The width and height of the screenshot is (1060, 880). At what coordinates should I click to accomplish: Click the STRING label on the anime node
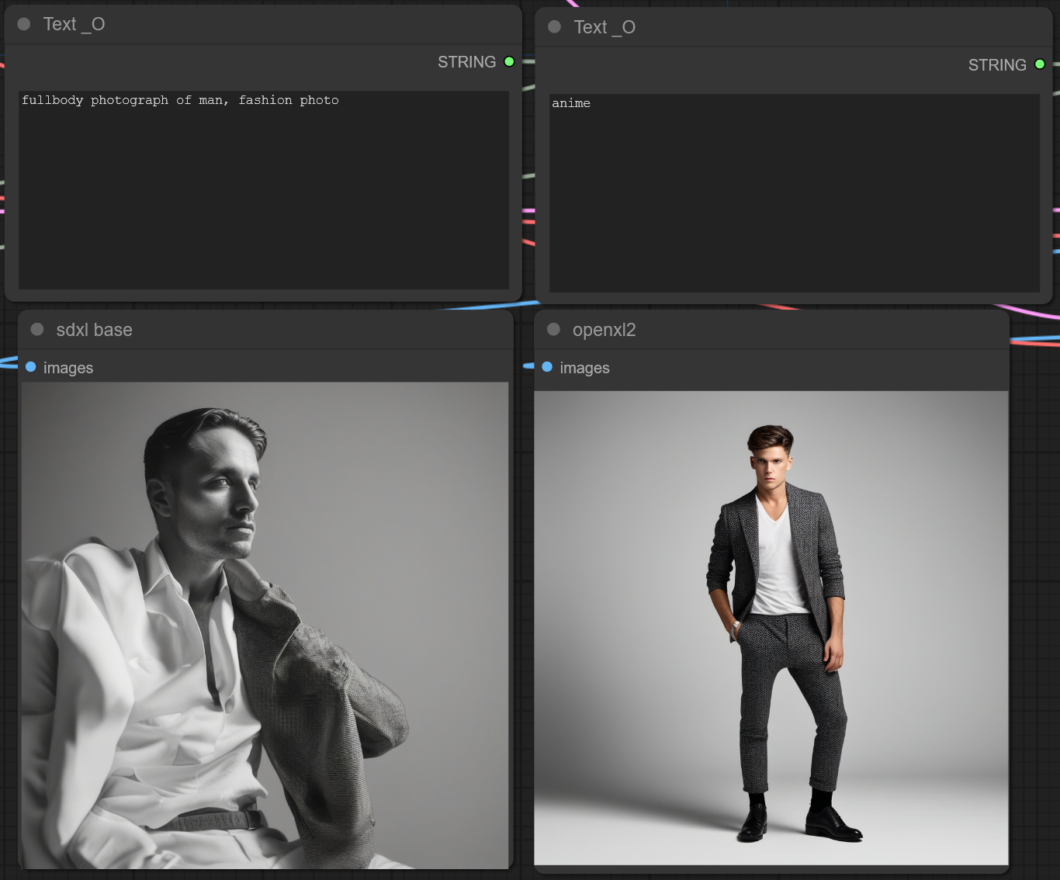pos(996,65)
